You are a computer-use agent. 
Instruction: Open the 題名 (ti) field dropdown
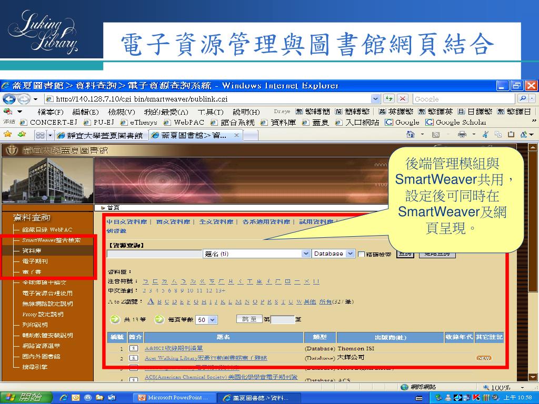(306, 254)
